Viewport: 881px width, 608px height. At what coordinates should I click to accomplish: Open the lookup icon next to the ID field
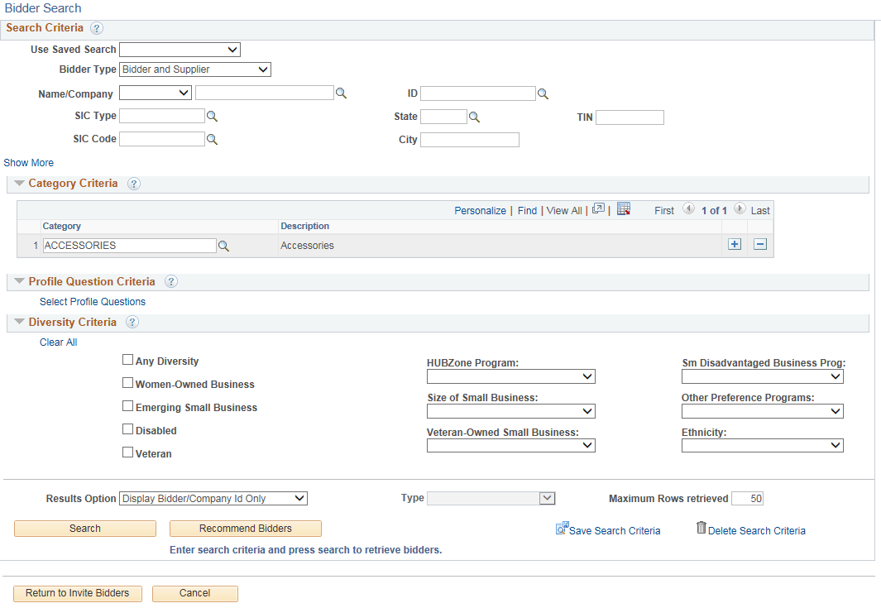[543, 93]
